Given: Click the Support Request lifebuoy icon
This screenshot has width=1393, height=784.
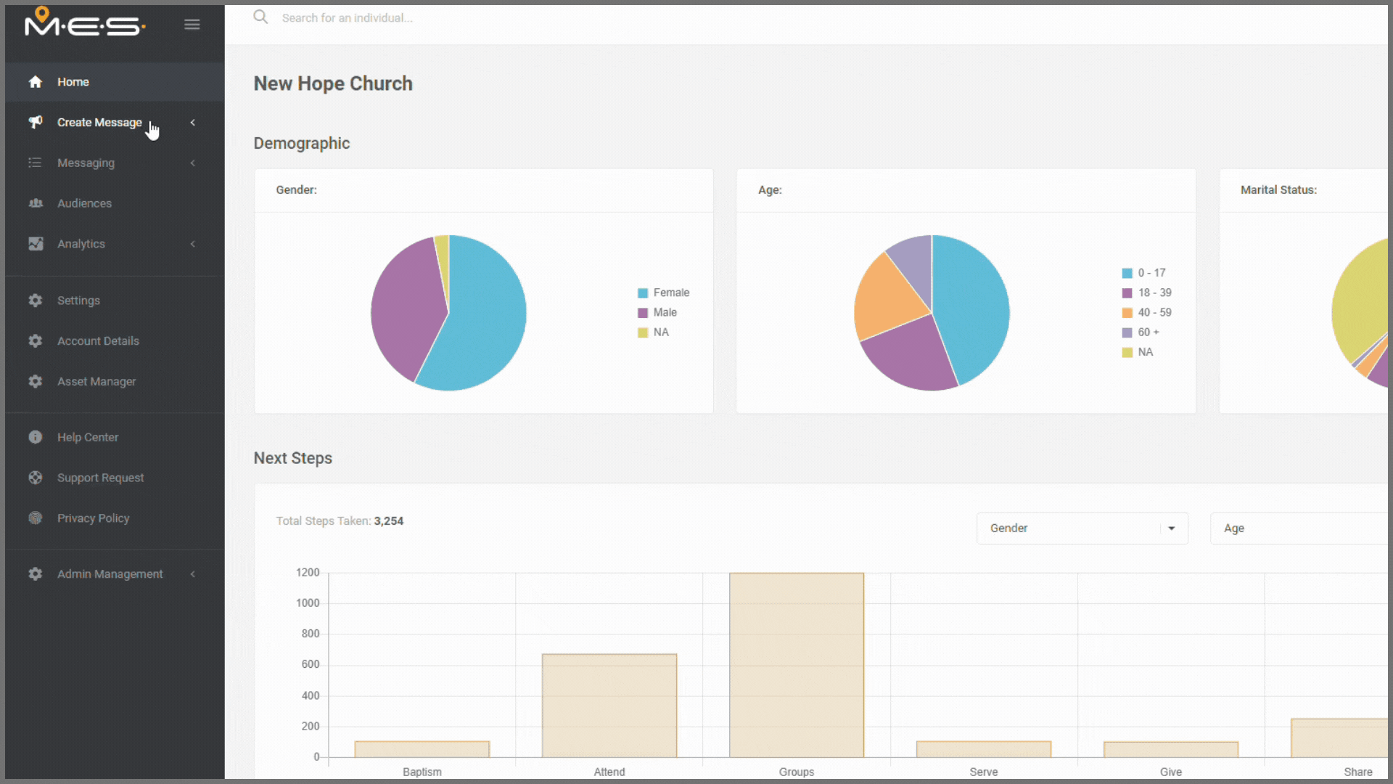Looking at the screenshot, I should pos(36,478).
